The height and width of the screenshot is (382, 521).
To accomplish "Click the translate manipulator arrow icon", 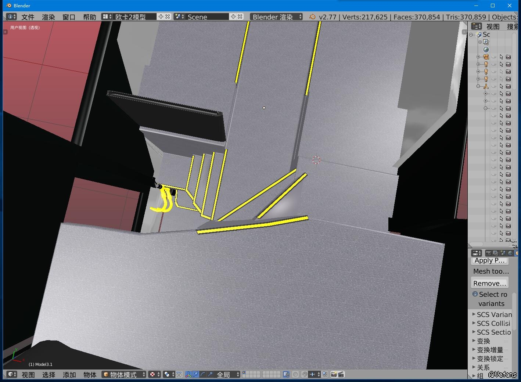I will 195,374.
